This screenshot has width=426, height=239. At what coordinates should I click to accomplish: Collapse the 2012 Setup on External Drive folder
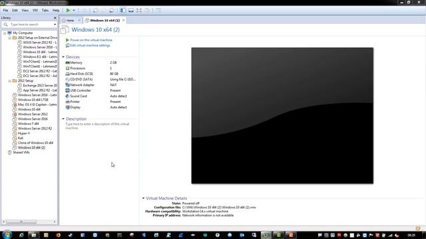click(x=10, y=38)
